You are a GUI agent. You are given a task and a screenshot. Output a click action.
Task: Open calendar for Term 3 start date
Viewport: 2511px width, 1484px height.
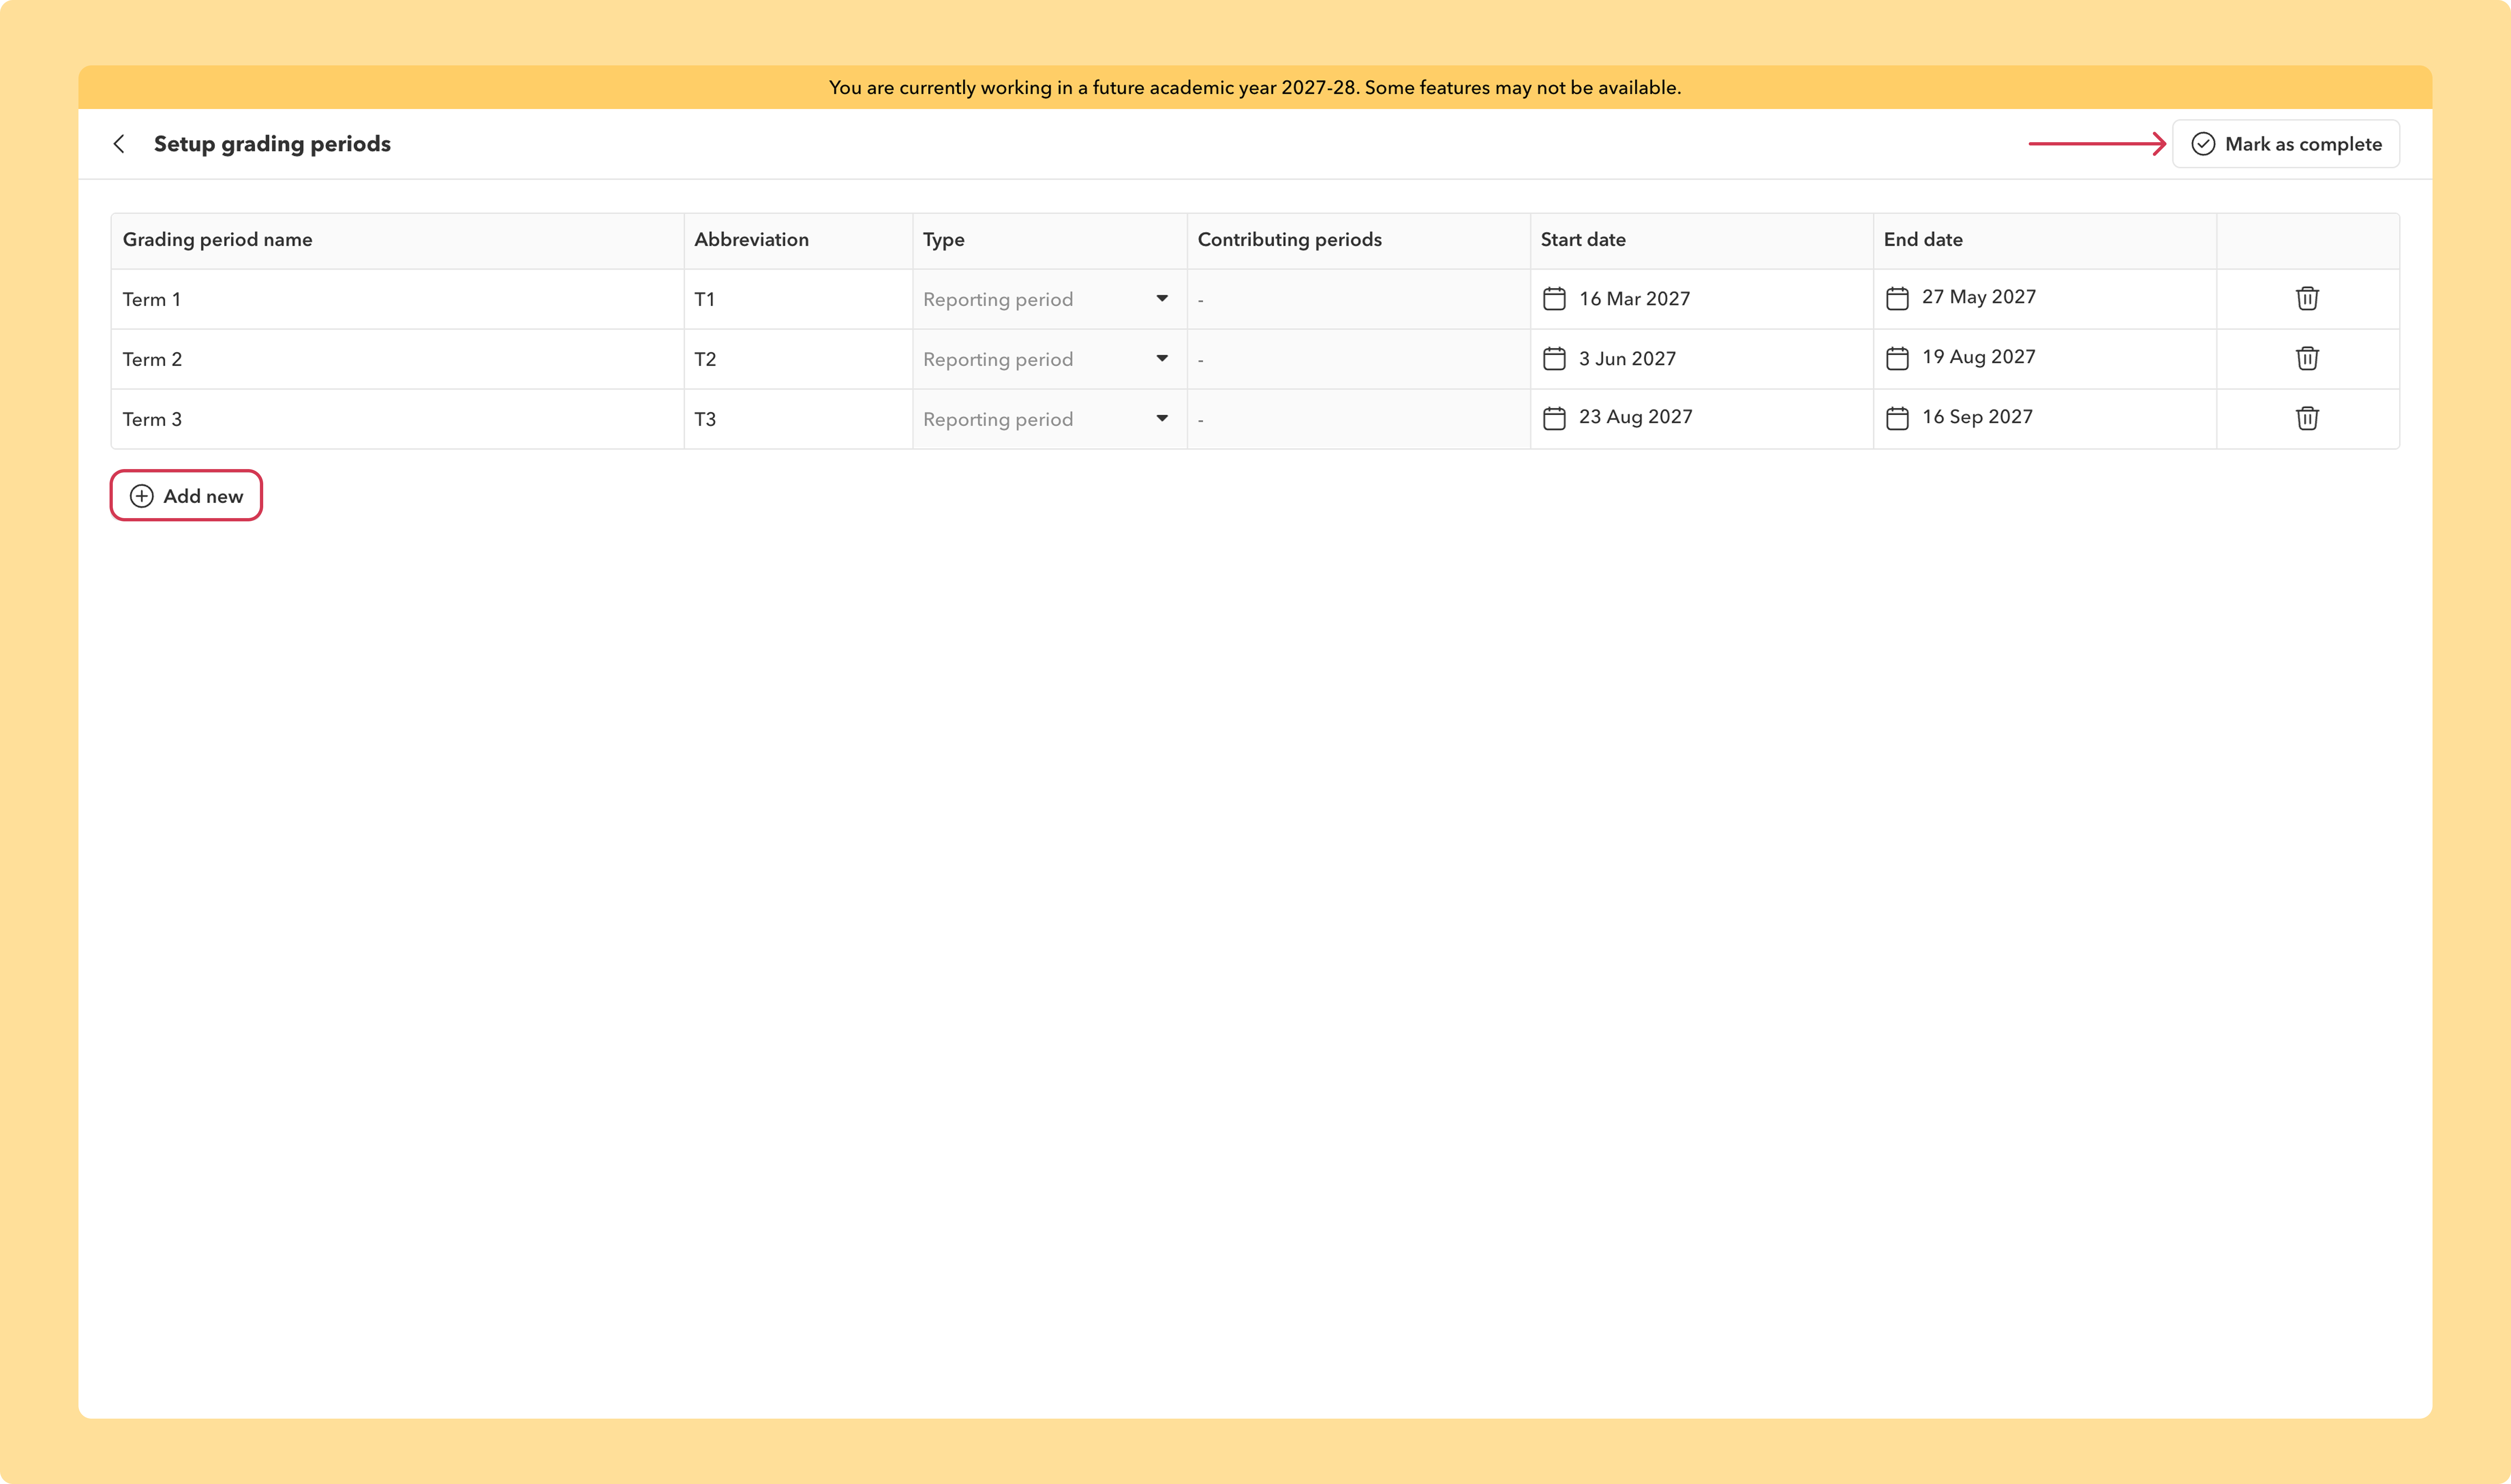(1553, 418)
